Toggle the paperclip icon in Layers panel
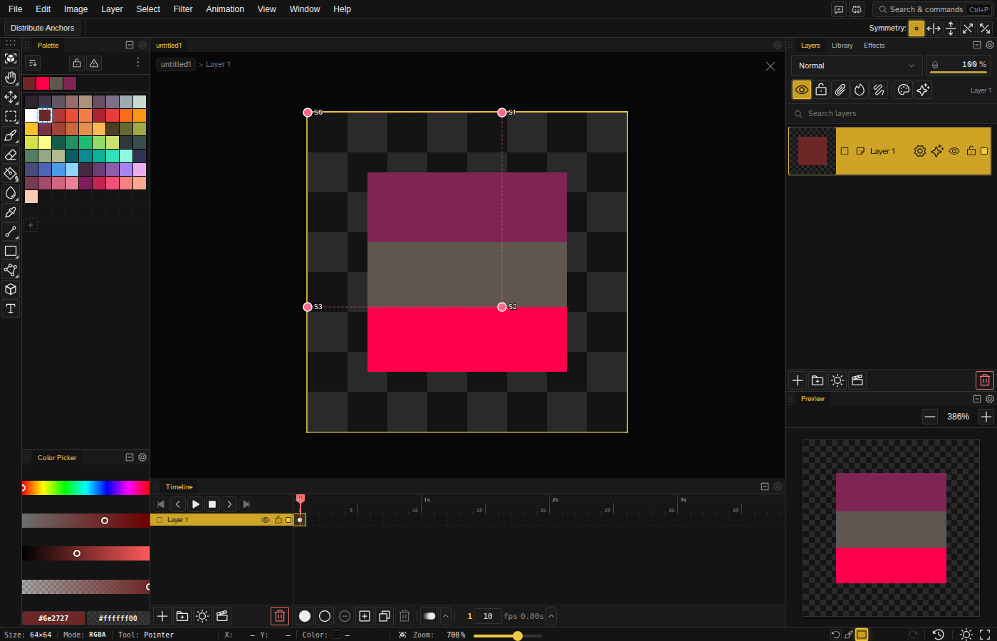997x641 pixels. pos(840,90)
